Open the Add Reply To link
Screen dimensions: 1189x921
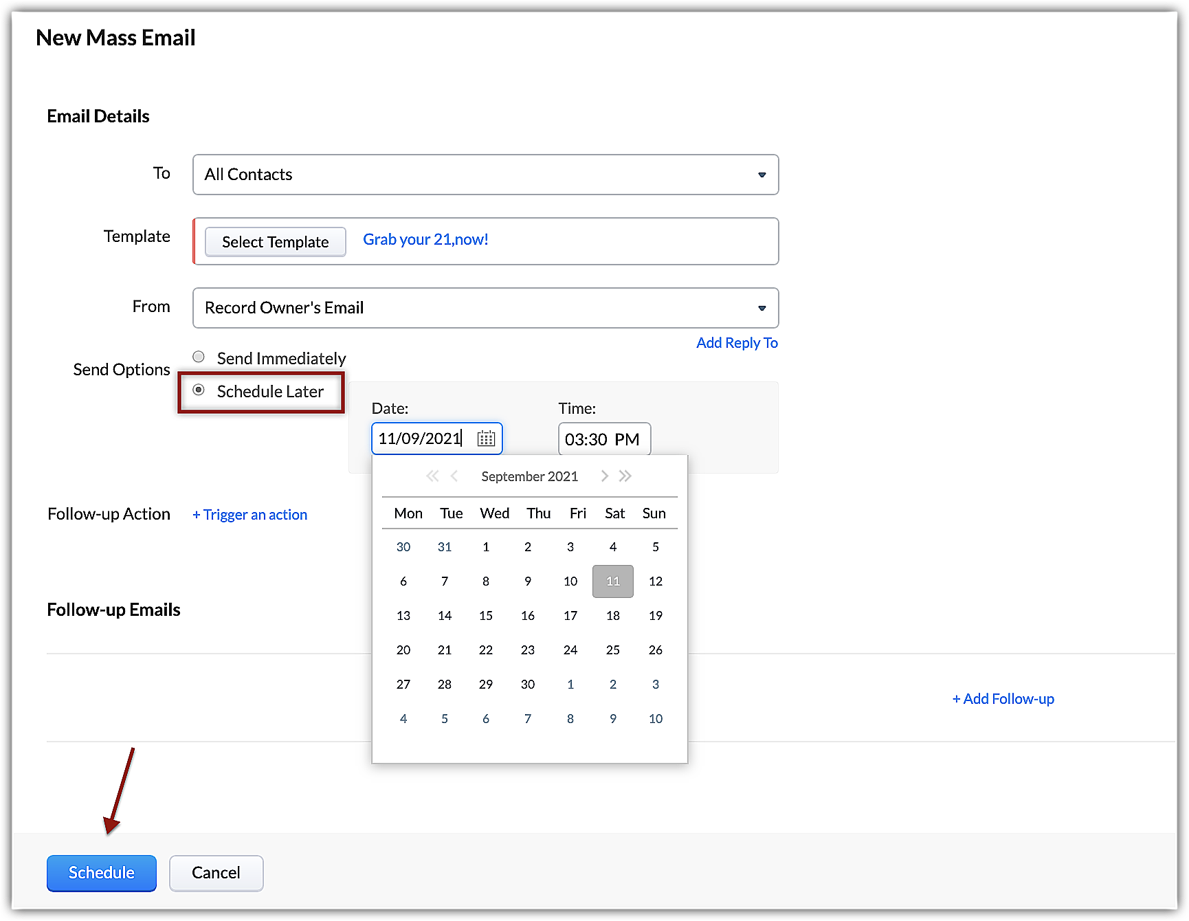[737, 343]
